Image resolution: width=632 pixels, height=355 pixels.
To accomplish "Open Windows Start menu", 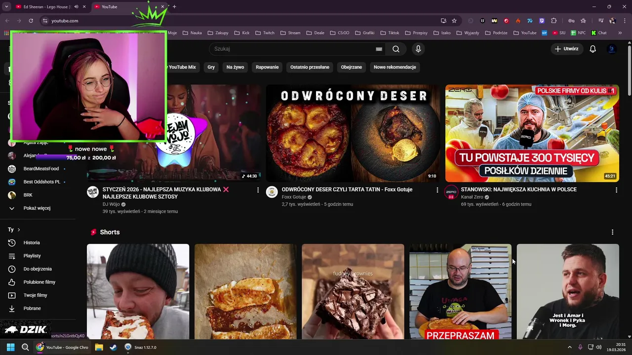I will tap(10, 347).
